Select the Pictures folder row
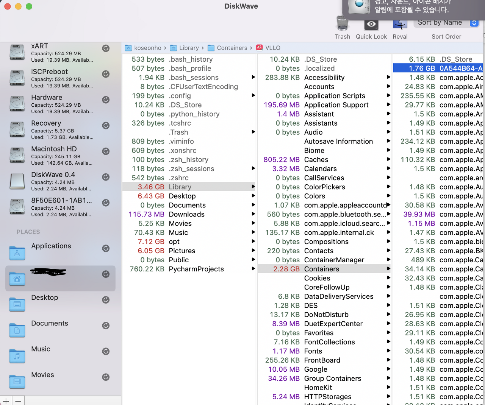 pos(189,251)
